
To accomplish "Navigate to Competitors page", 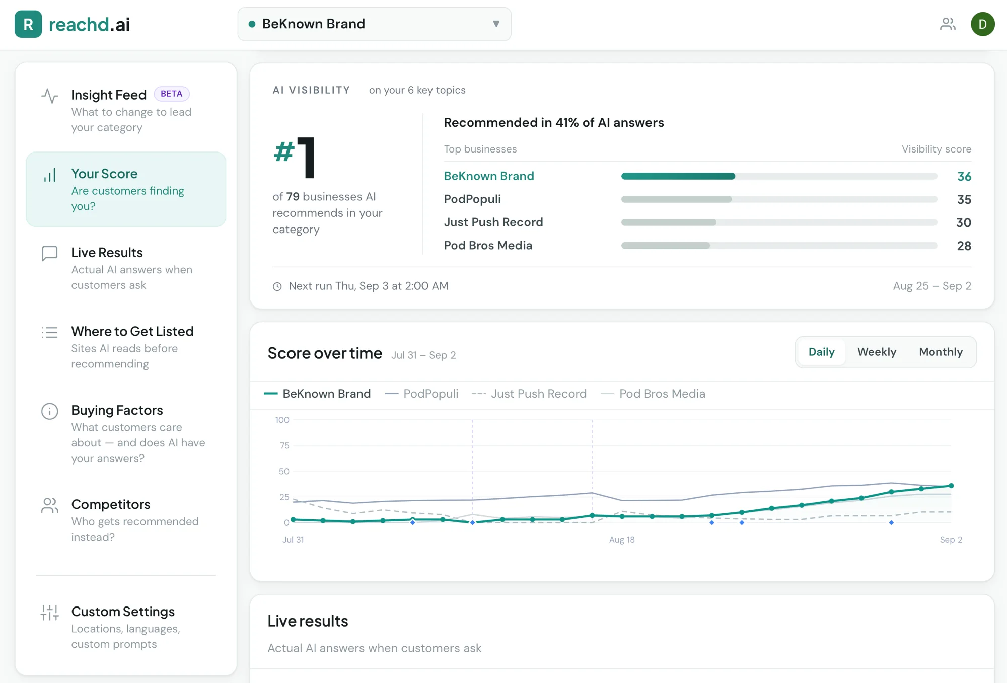I will coord(126,520).
